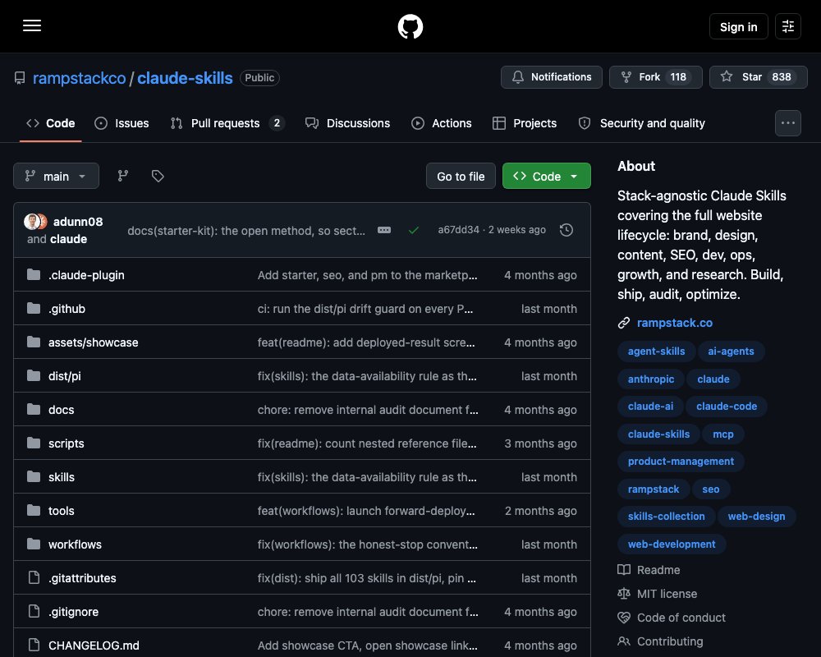821x657 pixels.
Task: Click the Sign in button
Action: click(x=738, y=27)
